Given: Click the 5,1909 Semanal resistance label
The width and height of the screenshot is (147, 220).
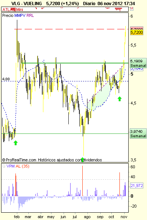Looking at the screenshot, I should 138,63.
